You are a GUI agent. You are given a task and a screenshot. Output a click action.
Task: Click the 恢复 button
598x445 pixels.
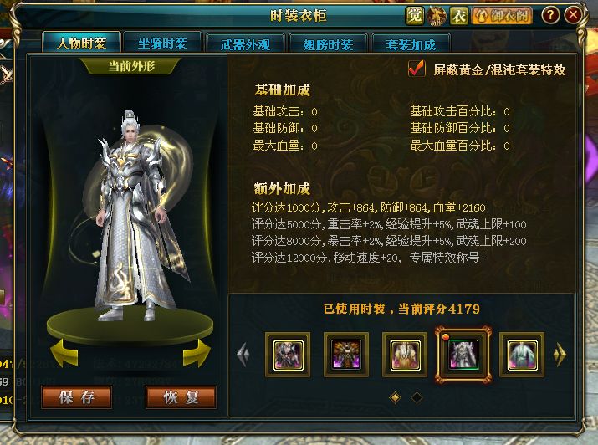(181, 397)
